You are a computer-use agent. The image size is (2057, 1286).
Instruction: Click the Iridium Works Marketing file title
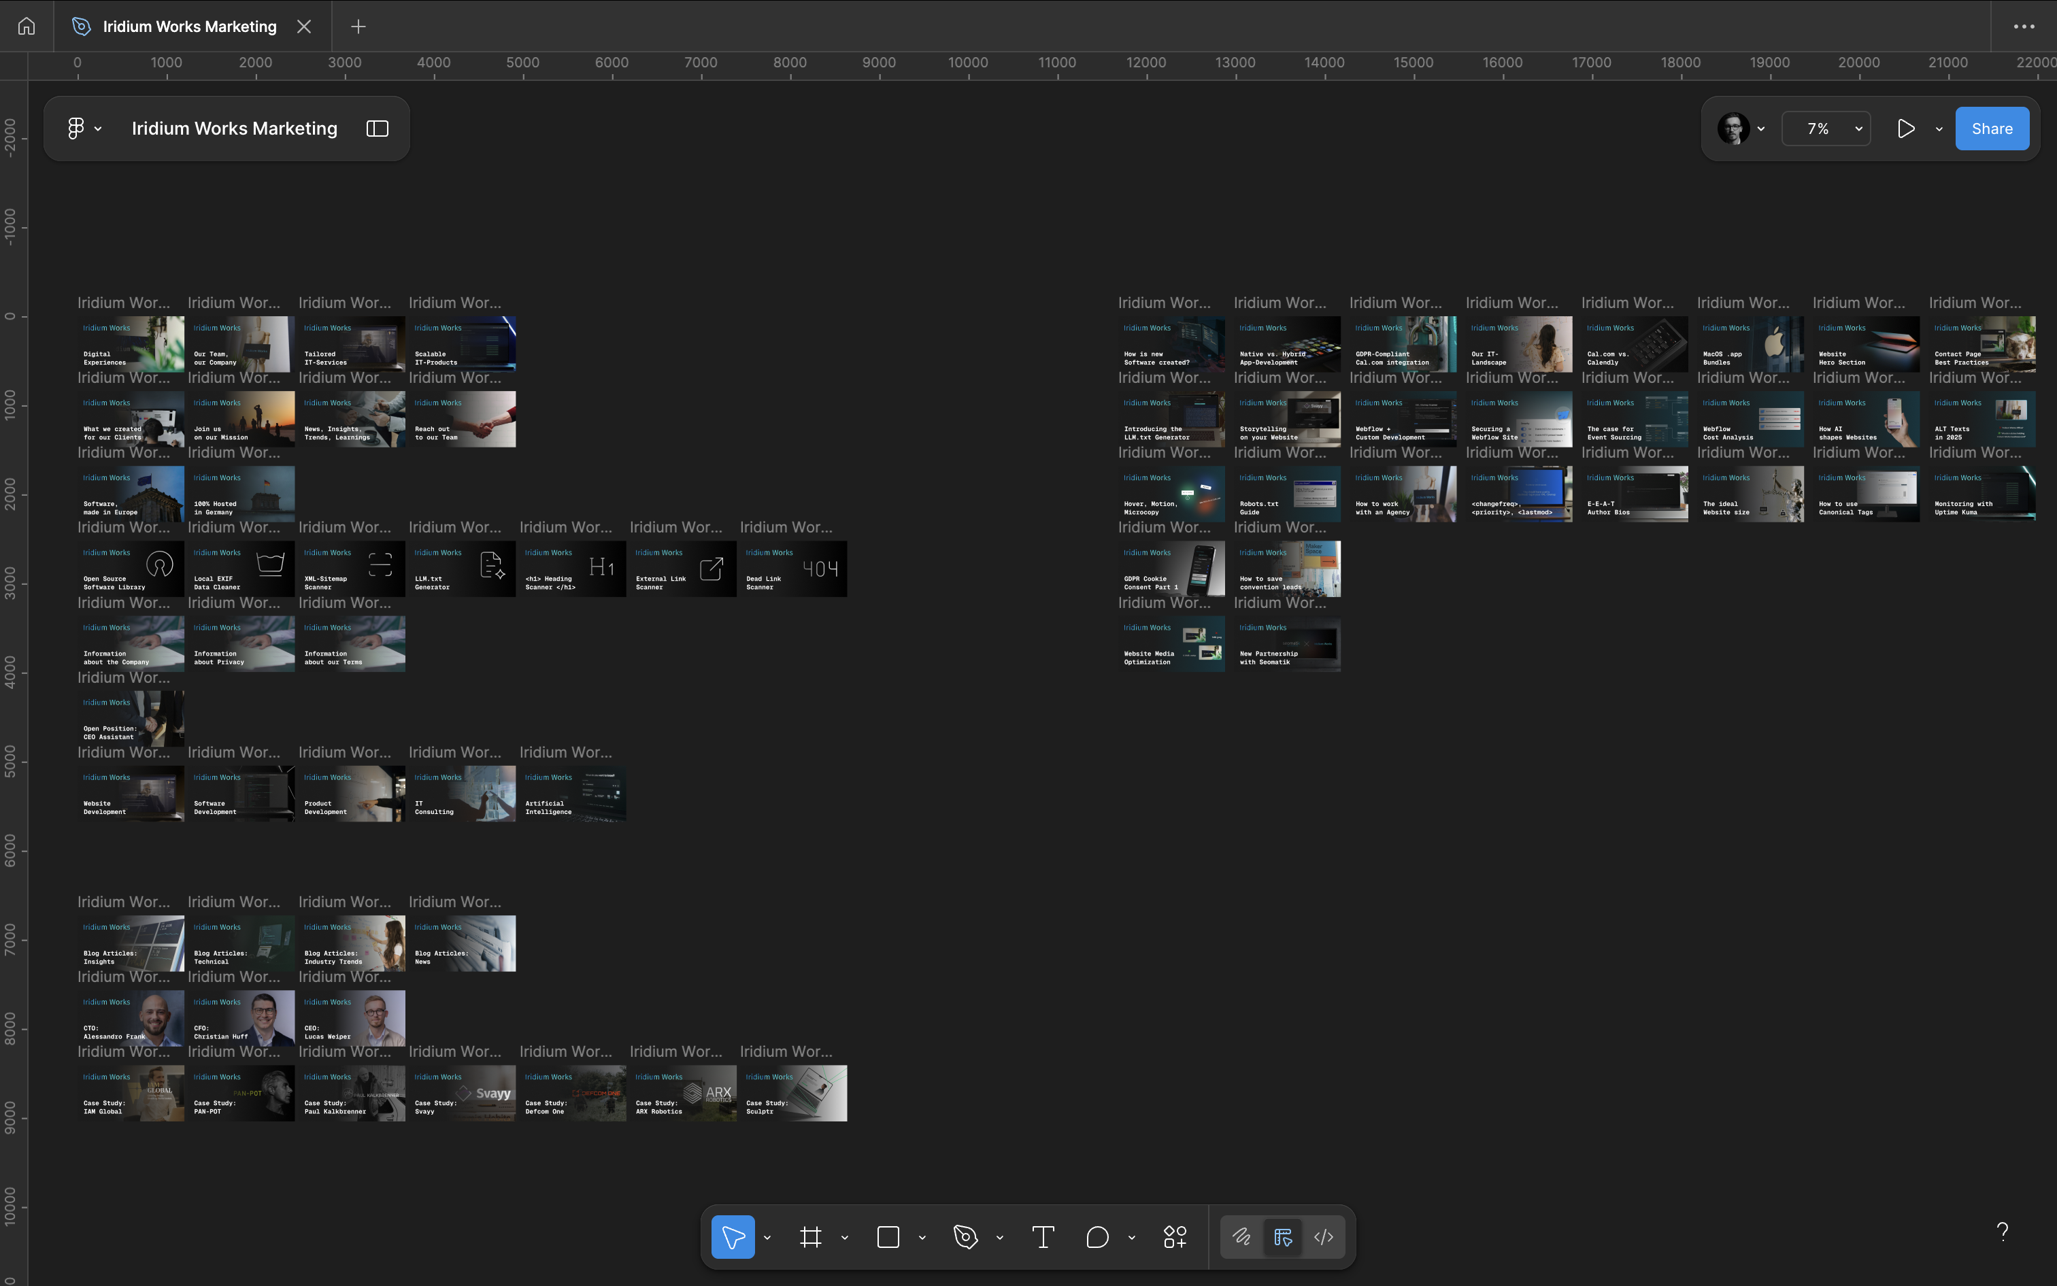pos(234,129)
